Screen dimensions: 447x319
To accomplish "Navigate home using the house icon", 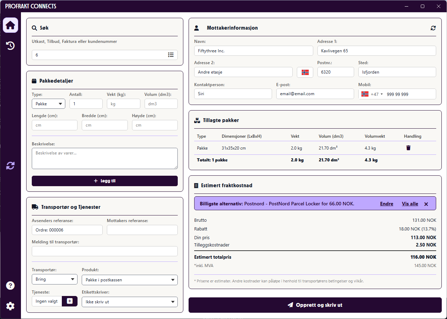I will point(10,25).
